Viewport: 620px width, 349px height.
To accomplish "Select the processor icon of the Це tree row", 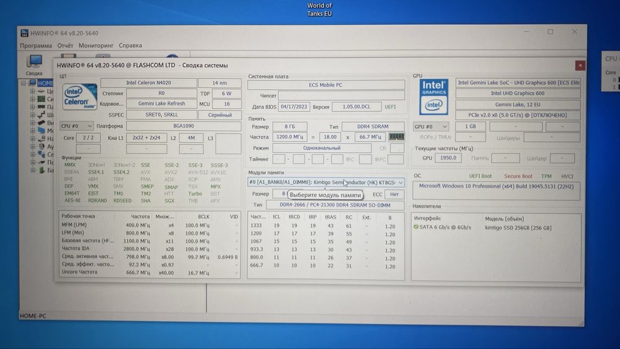I will pos(42,91).
